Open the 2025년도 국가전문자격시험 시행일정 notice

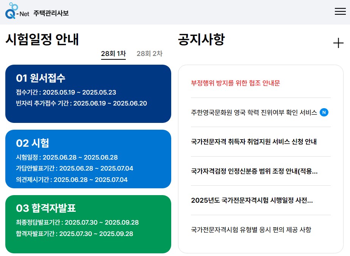coord(252,200)
